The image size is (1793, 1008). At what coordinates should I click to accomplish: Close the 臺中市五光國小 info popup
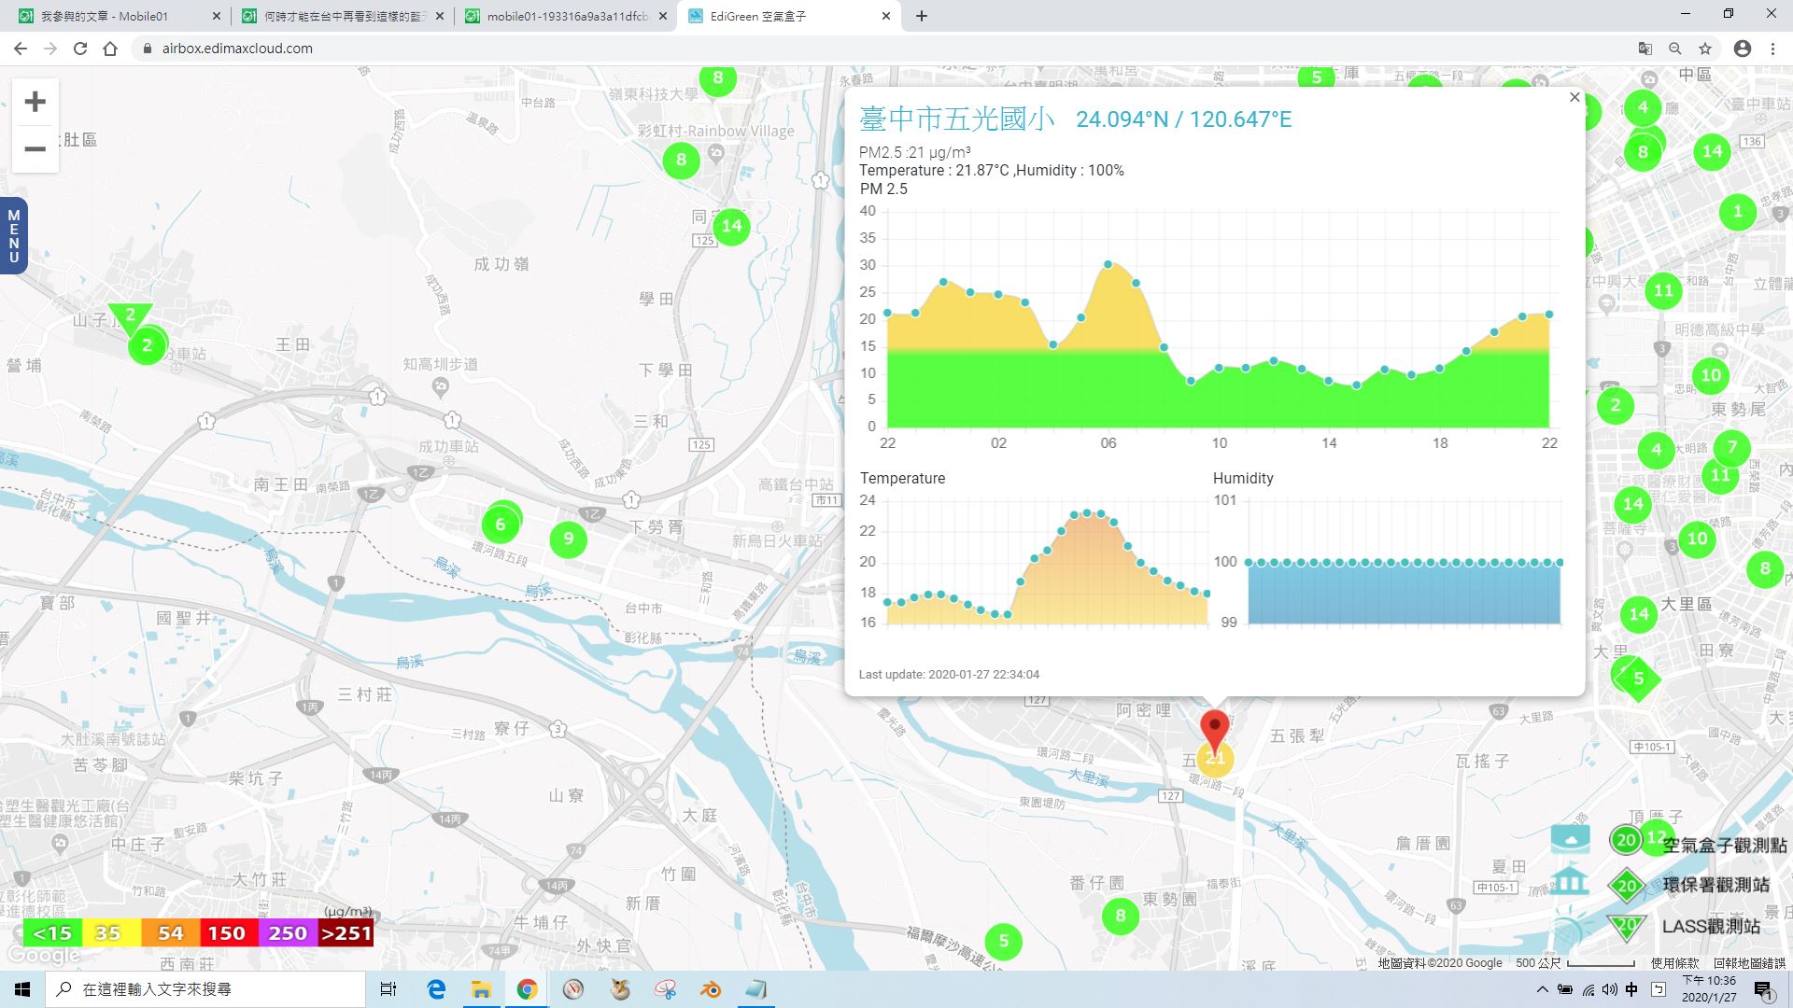pos(1574,97)
